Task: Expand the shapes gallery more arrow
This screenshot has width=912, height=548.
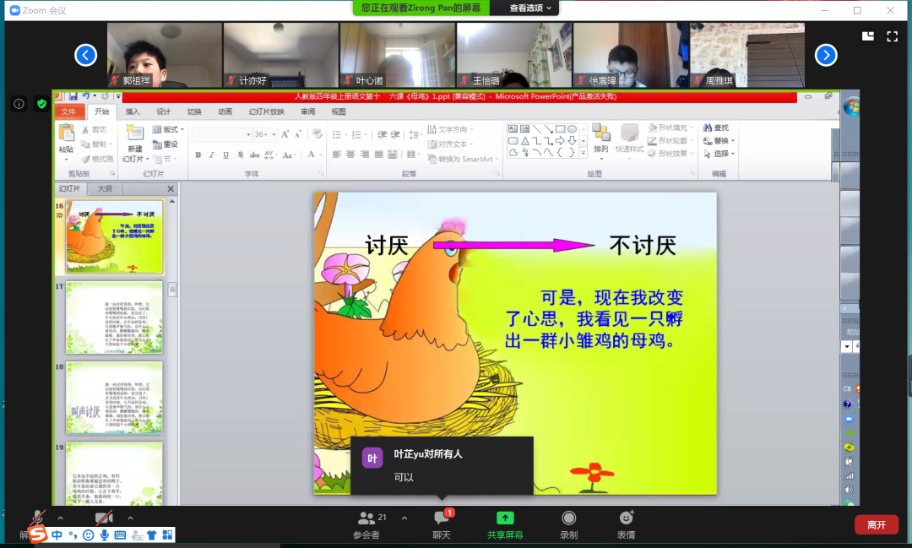Action: pos(583,153)
